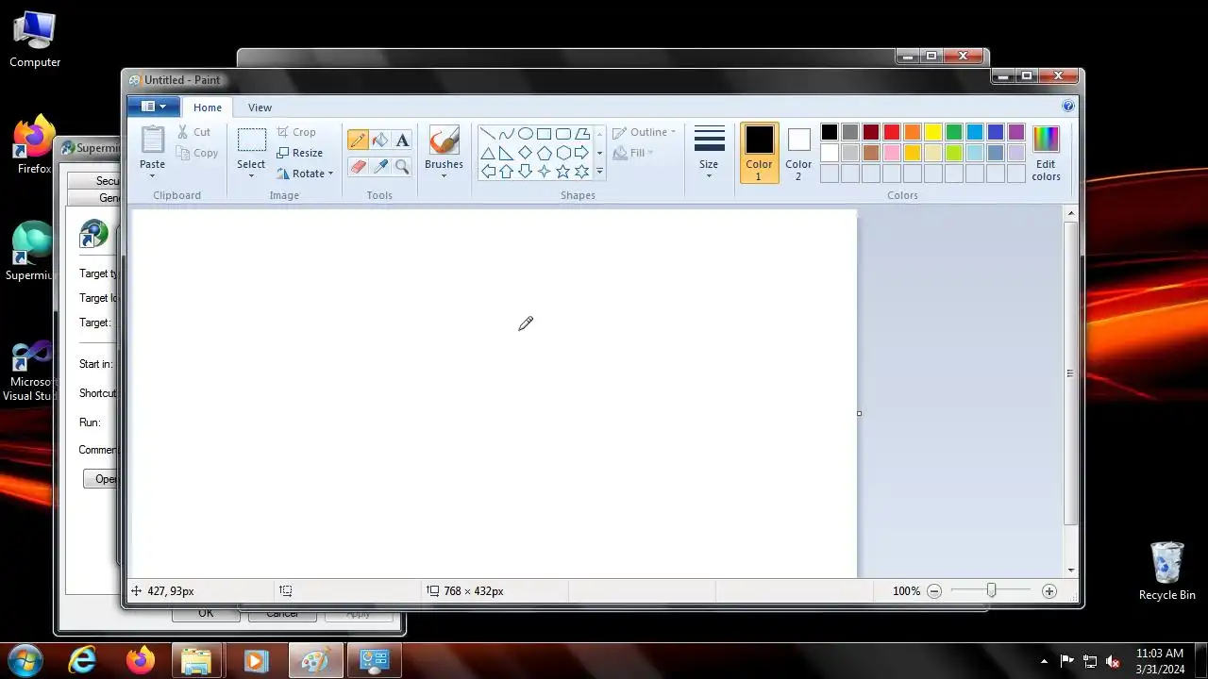
Task: Choose the Five-point star shape
Action: click(x=563, y=172)
